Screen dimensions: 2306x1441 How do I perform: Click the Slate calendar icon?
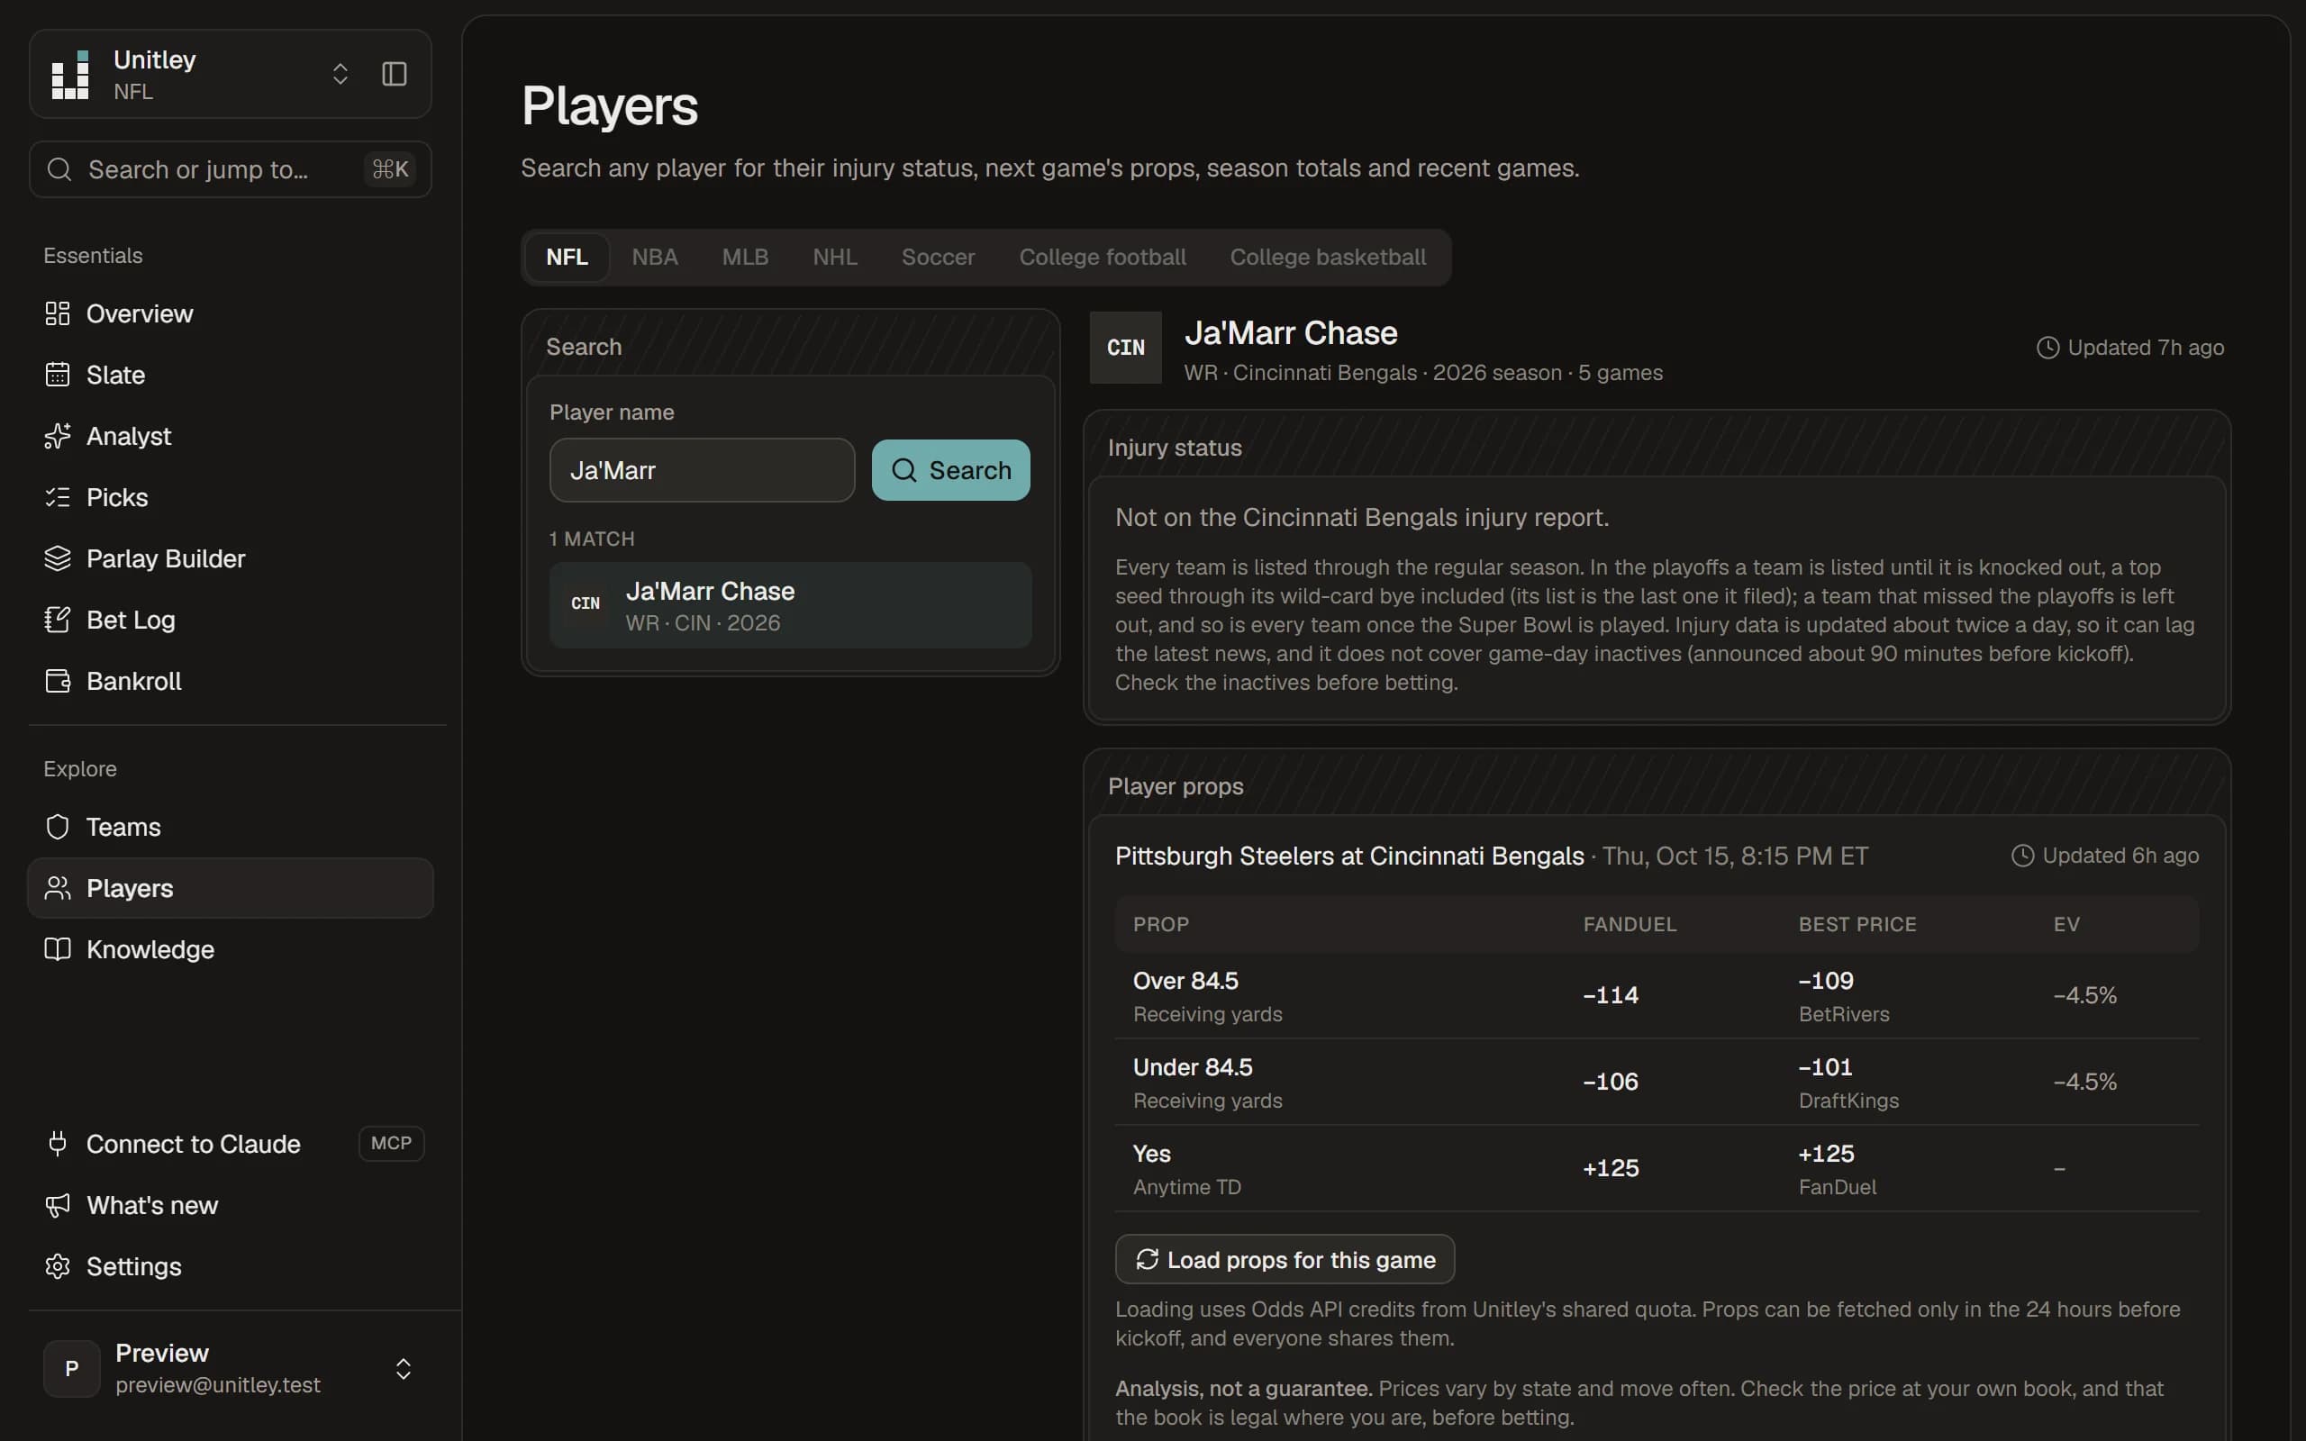coord(59,375)
